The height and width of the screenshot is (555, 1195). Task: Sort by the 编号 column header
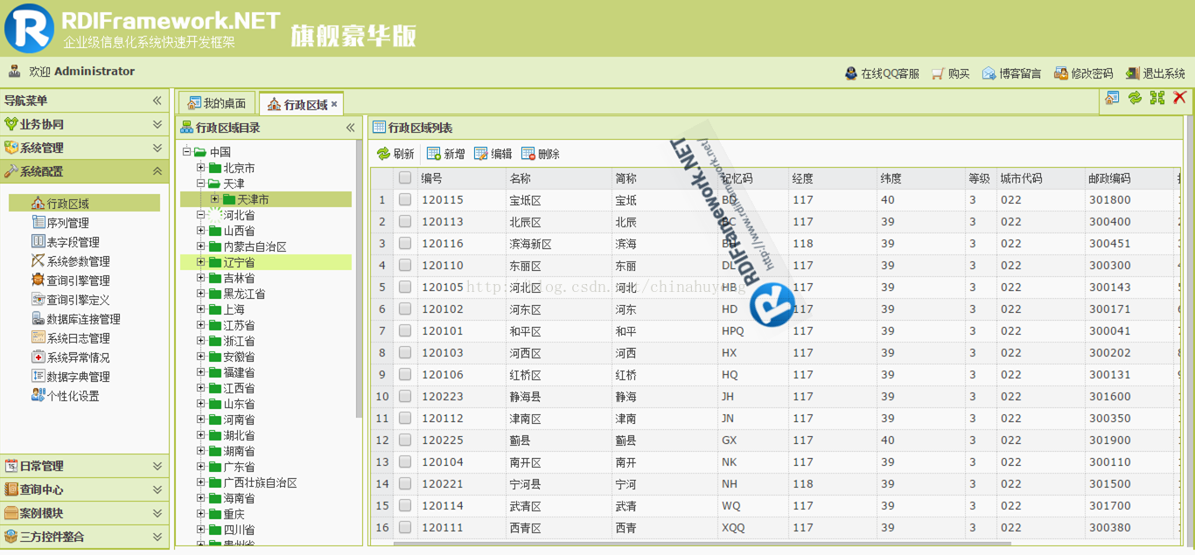point(461,178)
